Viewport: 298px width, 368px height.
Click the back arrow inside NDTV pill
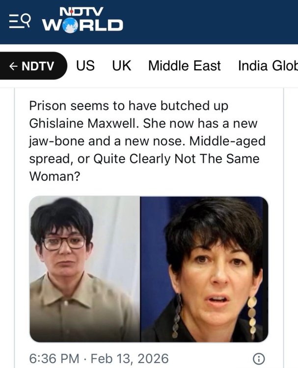tap(13, 66)
